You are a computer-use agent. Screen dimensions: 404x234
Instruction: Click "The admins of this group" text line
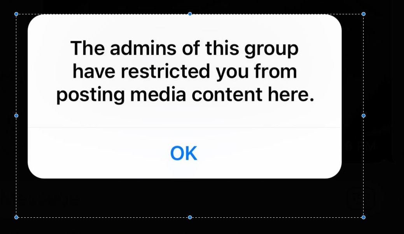pos(184,48)
